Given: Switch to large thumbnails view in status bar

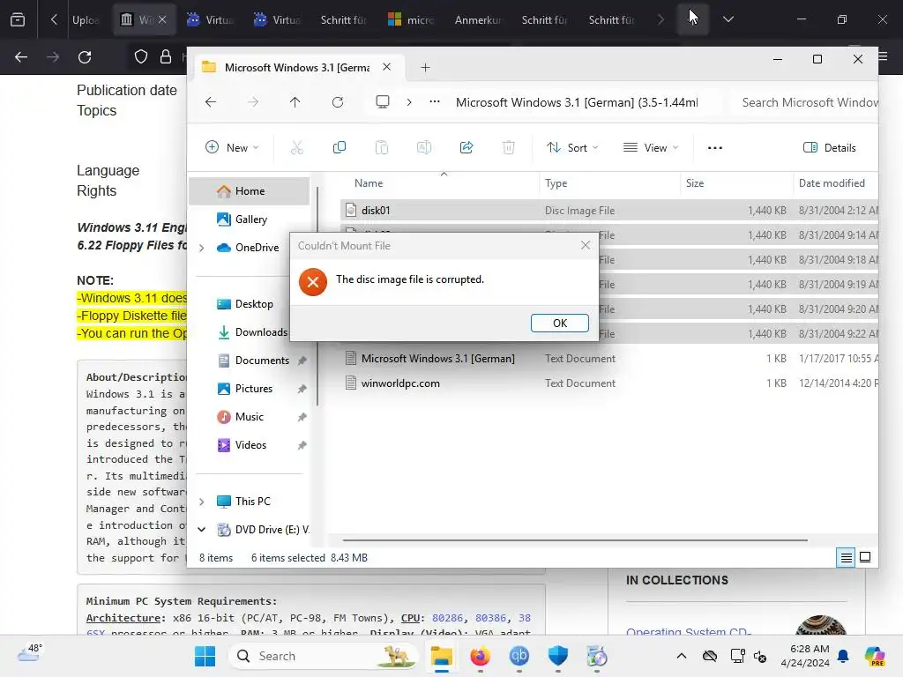Looking at the screenshot, I should [x=865, y=557].
